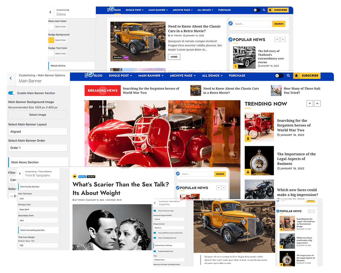Click yellow video icon above Sex Talk headline
341x273 pixels.
pos(75,176)
